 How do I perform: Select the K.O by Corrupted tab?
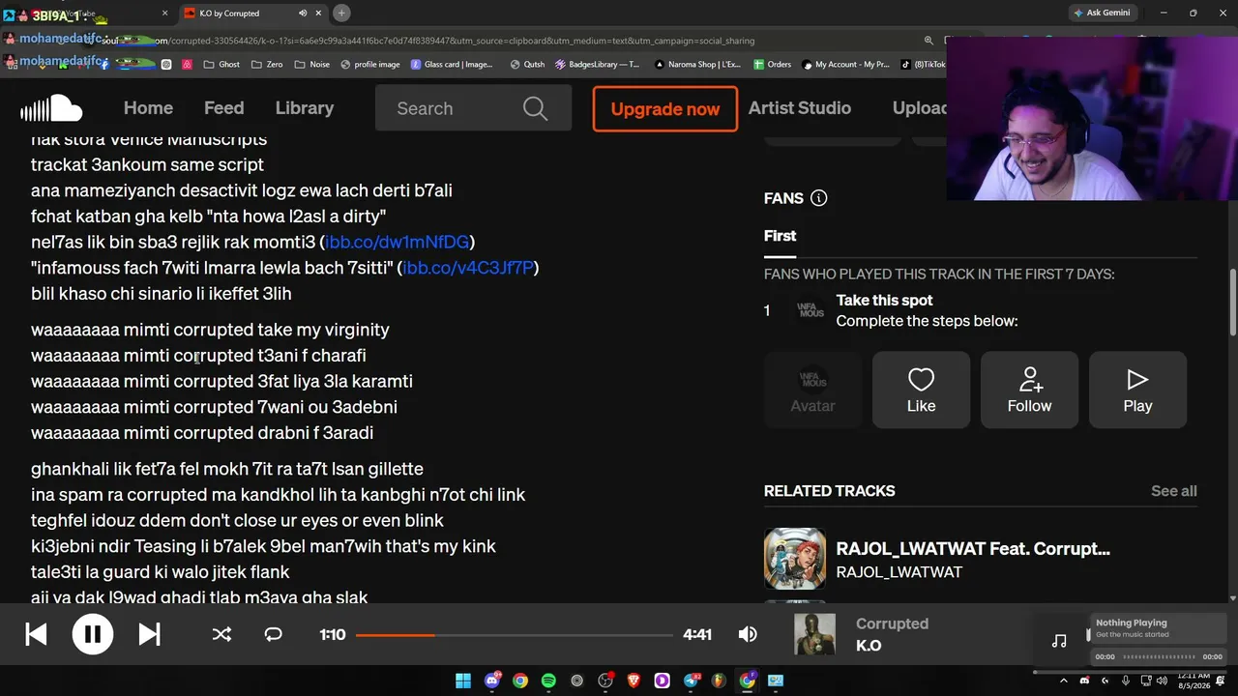[x=251, y=14]
